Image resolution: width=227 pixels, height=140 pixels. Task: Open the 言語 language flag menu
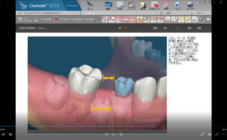pyautogui.click(x=108, y=6)
